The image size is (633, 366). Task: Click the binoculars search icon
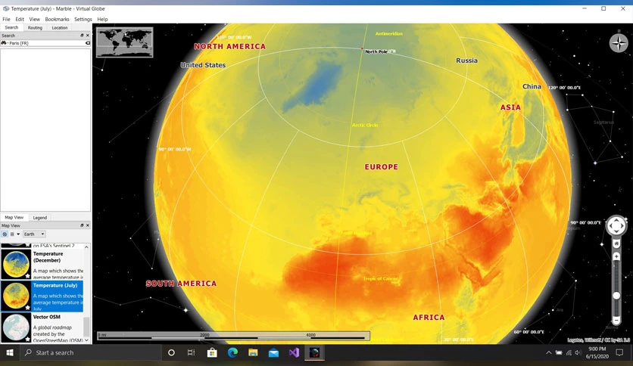[4, 43]
